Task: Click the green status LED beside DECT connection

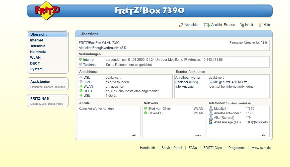Action: tap(81, 91)
